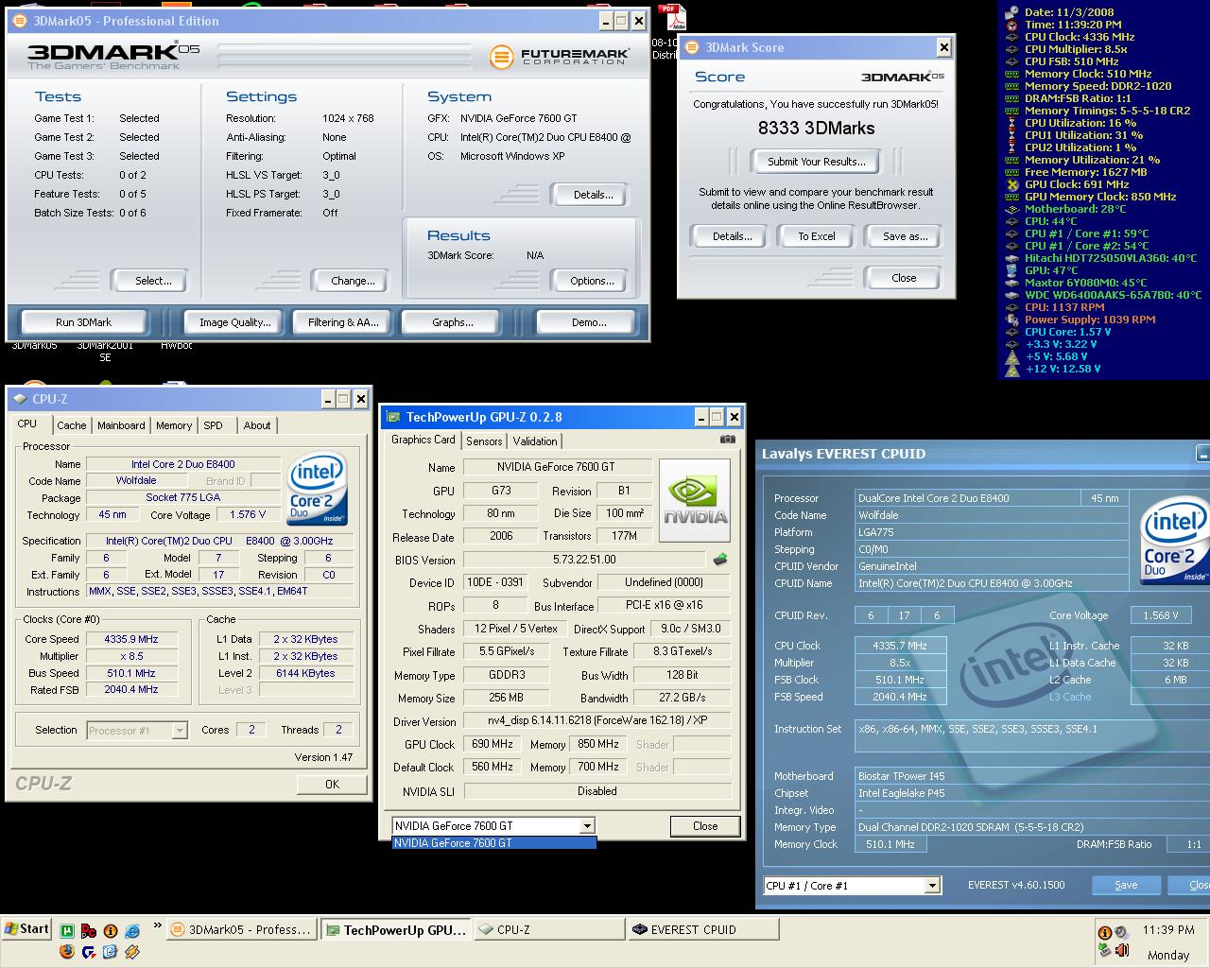Click Save as button in score window
Viewport: 1210px width, 968px height.
905,236
